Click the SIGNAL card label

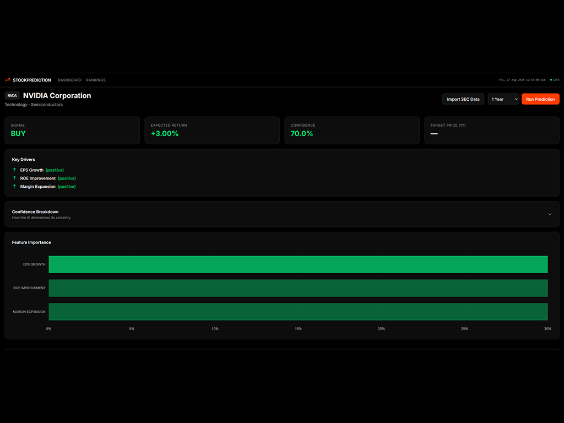18,125
